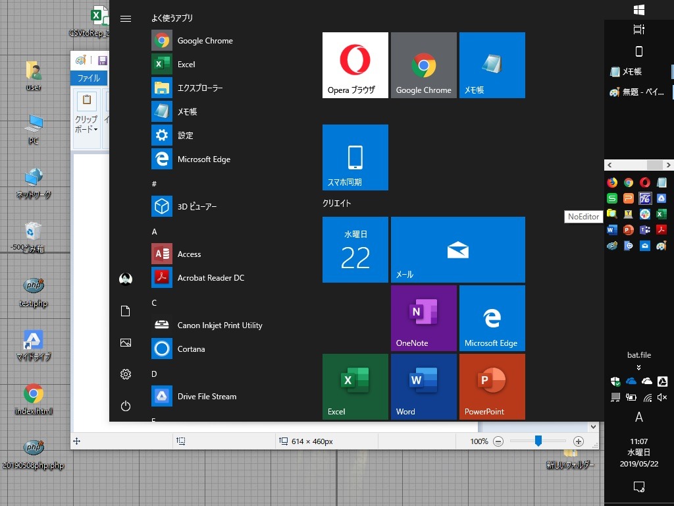Open the battery status tray icon

pyautogui.click(x=631, y=397)
